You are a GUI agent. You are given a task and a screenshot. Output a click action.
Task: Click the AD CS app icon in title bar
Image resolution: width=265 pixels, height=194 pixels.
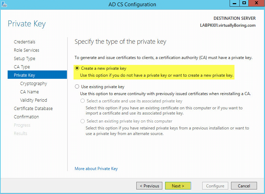click(x=5, y=5)
